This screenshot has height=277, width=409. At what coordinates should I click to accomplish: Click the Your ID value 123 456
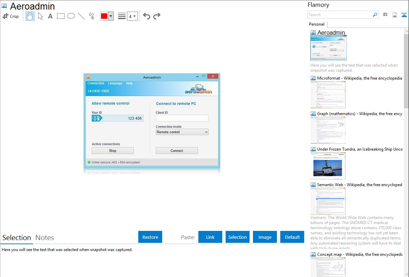click(135, 118)
